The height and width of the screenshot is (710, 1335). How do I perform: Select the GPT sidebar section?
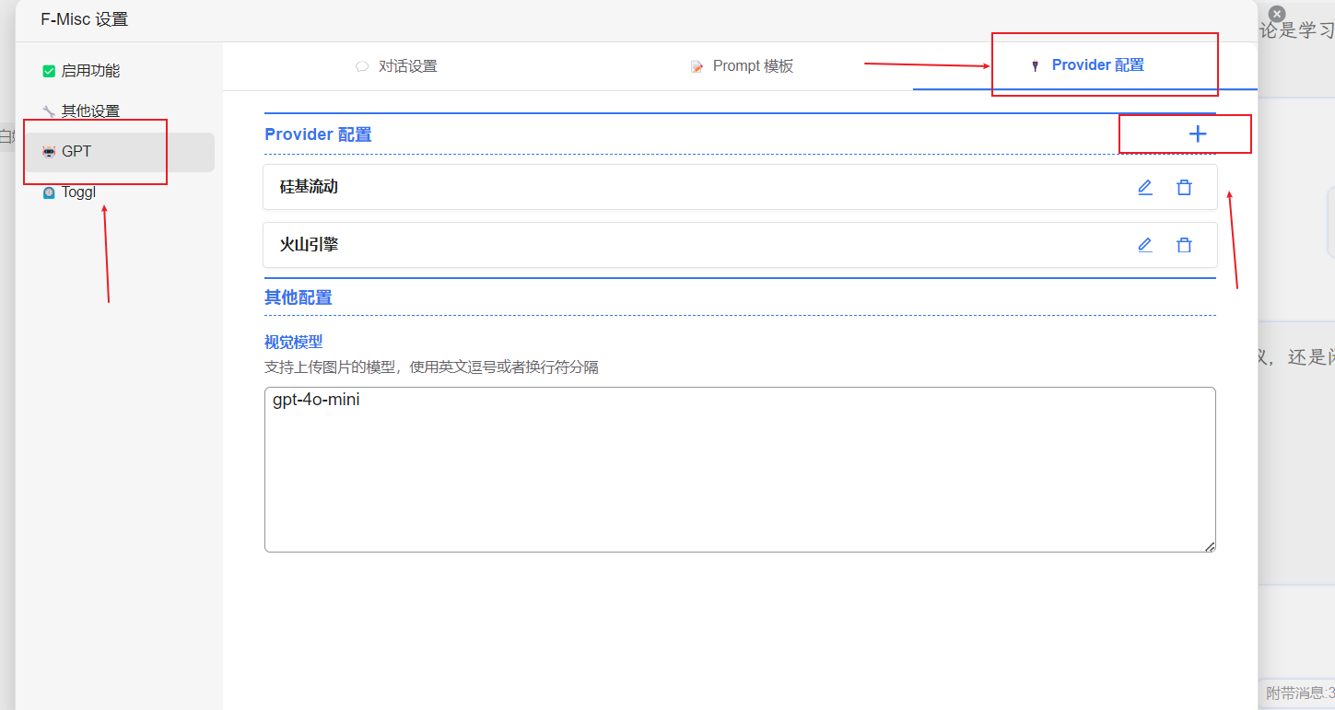119,152
